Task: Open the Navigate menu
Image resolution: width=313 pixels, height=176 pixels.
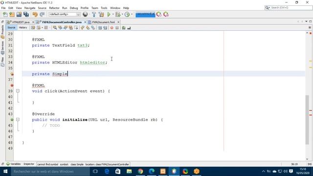Action: [30, 8]
